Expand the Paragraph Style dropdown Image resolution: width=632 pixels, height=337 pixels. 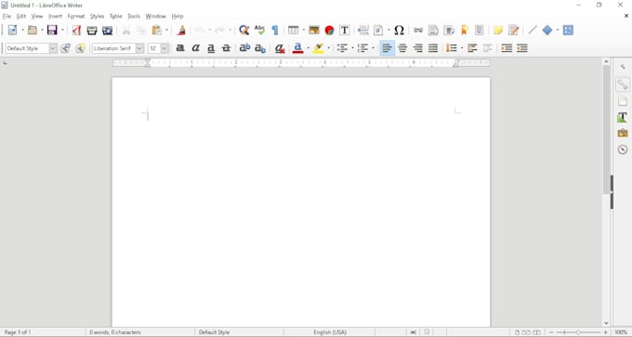53,48
